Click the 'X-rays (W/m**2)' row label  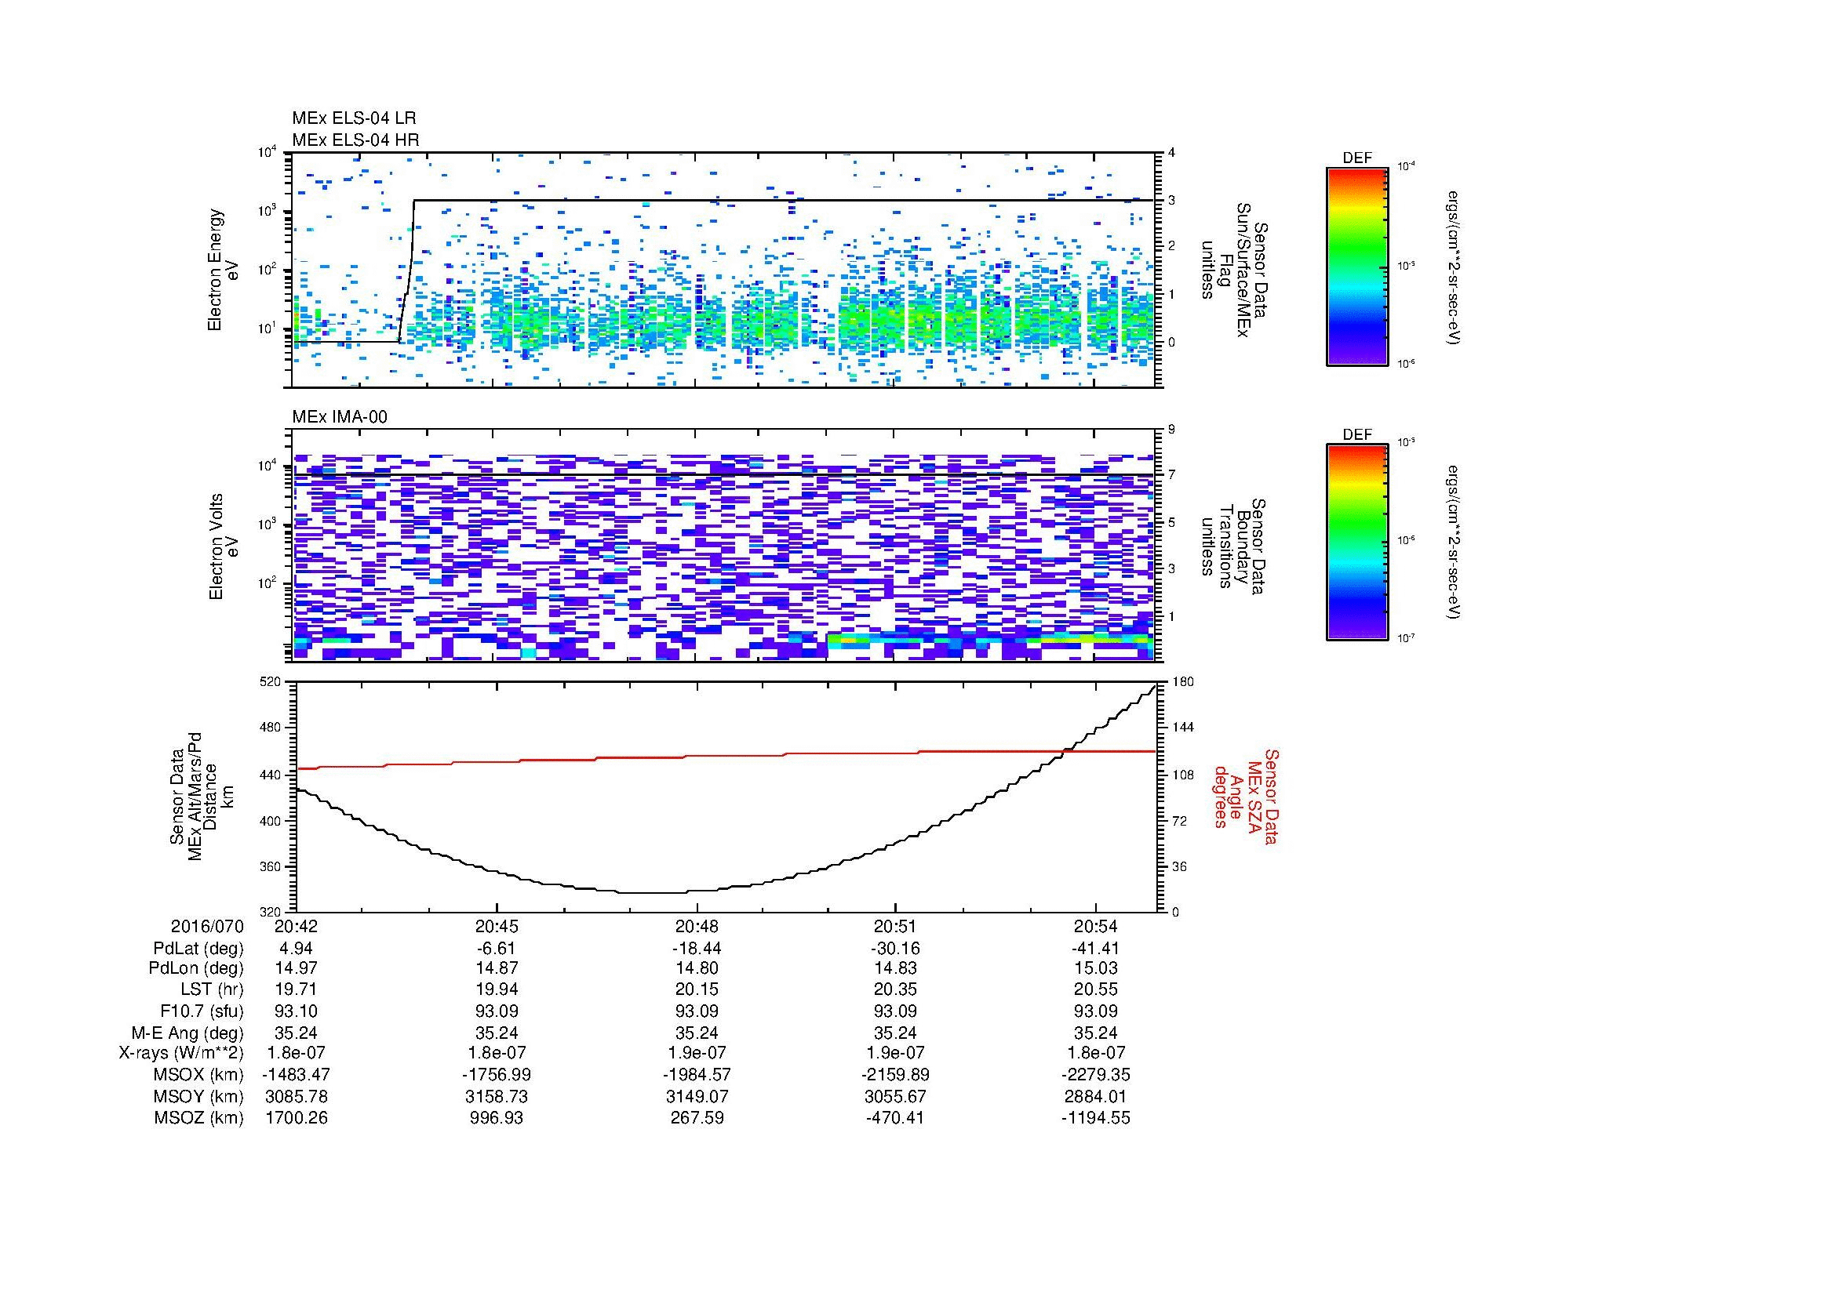click(x=181, y=1054)
